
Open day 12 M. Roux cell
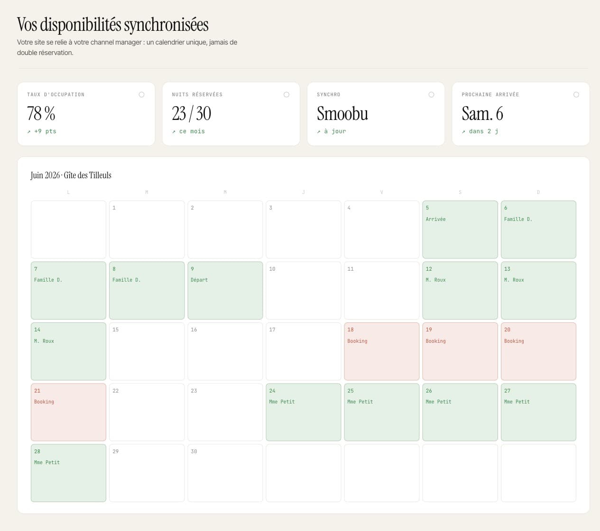460,291
